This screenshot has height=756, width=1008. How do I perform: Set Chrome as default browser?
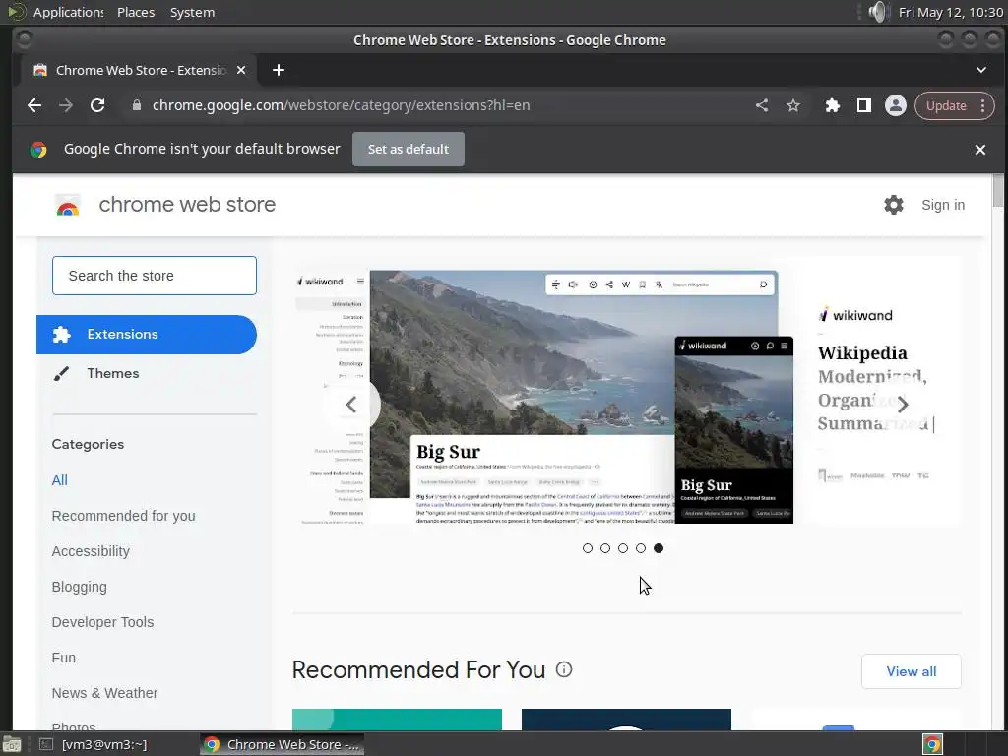(409, 150)
